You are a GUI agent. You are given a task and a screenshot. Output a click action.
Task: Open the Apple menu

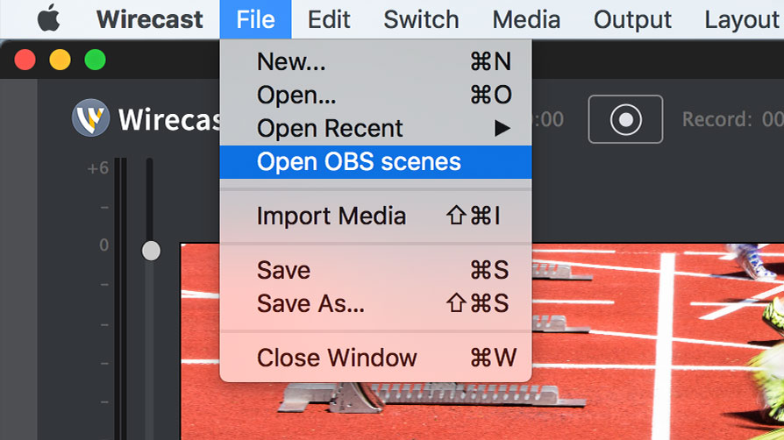tap(48, 19)
